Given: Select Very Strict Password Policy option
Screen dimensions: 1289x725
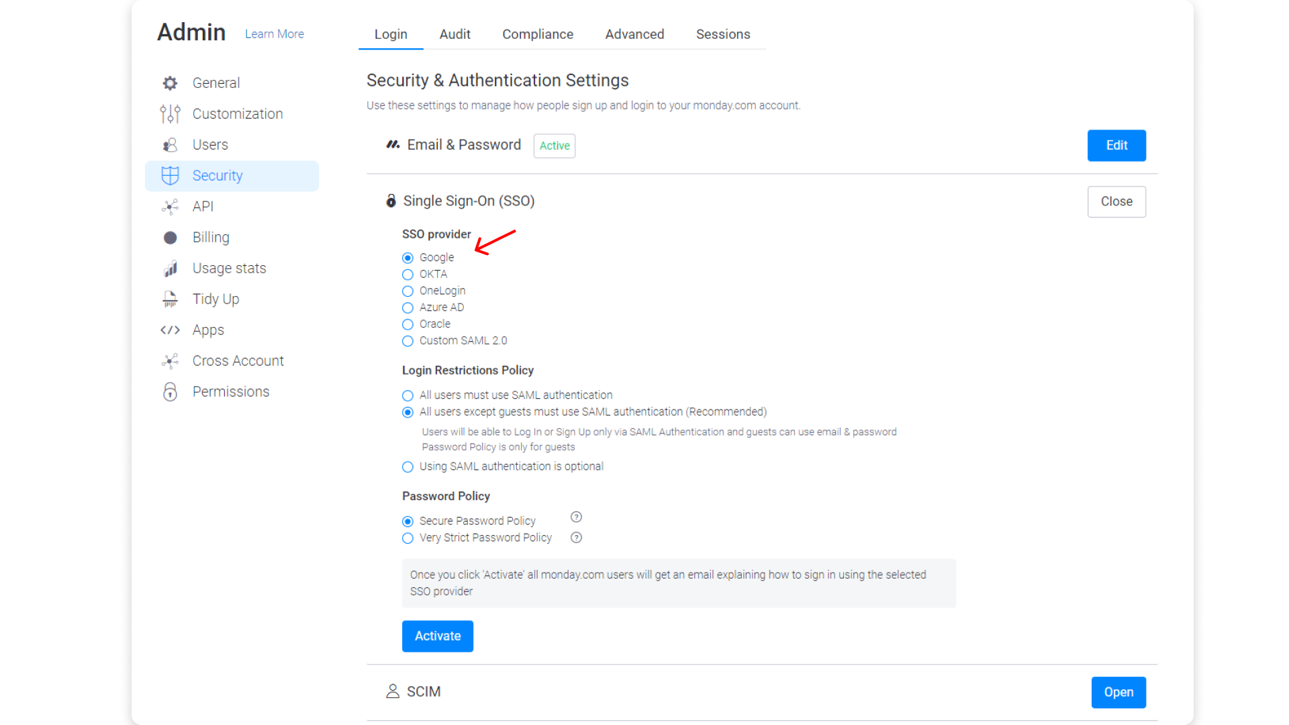Looking at the screenshot, I should point(408,538).
